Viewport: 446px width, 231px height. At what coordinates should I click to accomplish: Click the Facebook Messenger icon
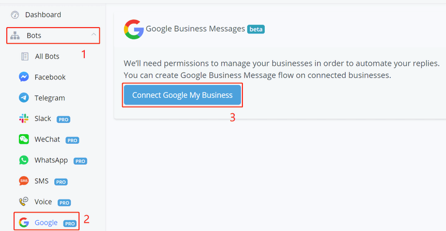coord(24,77)
